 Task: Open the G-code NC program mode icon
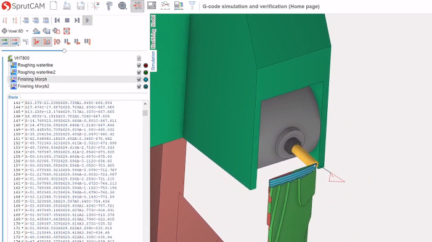click(137, 6)
